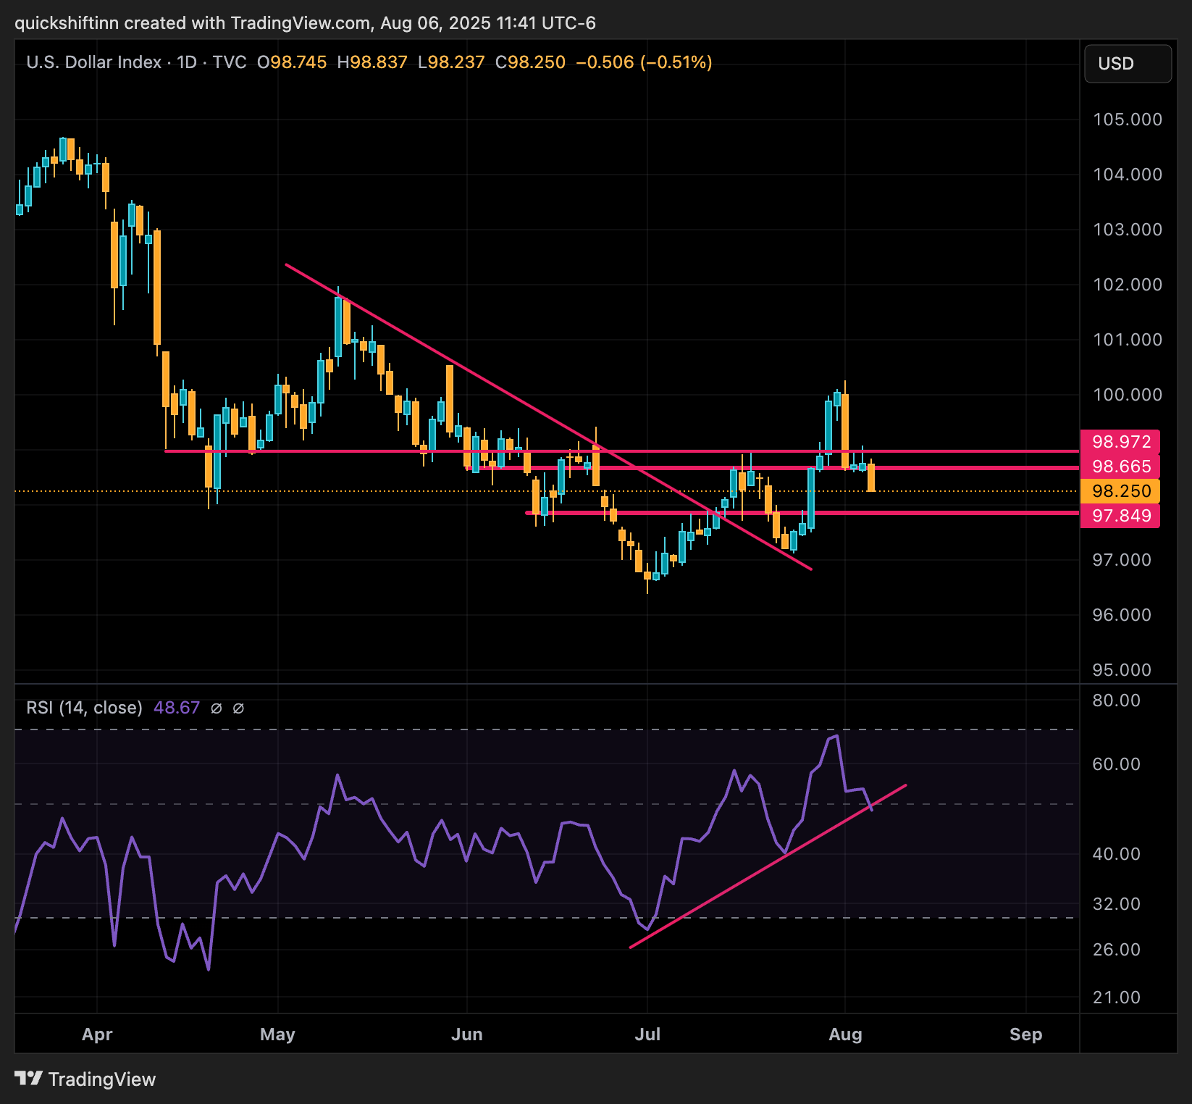This screenshot has height=1104, width=1192.
Task: Click the RSI 40.00 axis label
Action: tap(1117, 854)
